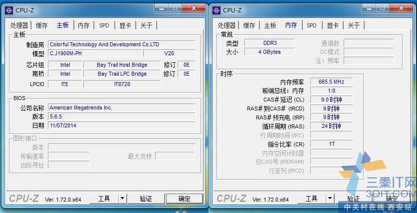Click FSB:DRAM ratio value 1:8
Image resolution: width=417 pixels, height=213 pixels.
[331, 91]
